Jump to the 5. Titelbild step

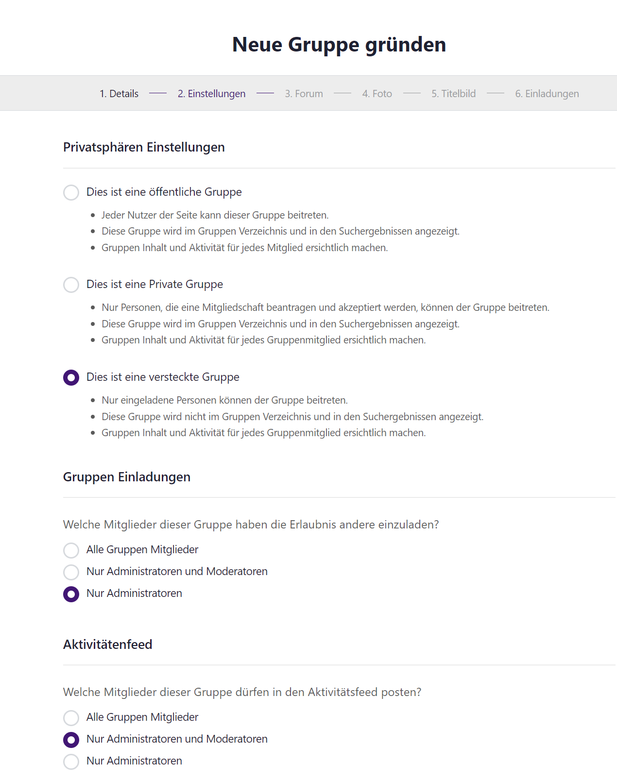453,94
